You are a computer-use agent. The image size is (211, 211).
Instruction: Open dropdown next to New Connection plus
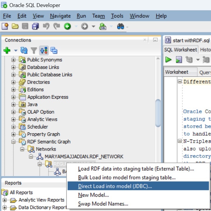point(16,50)
